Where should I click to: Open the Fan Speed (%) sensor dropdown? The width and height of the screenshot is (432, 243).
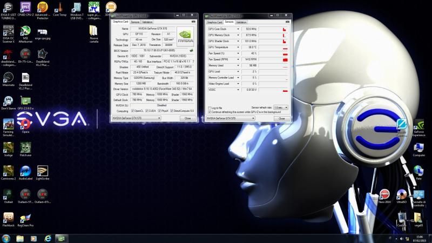click(238, 53)
